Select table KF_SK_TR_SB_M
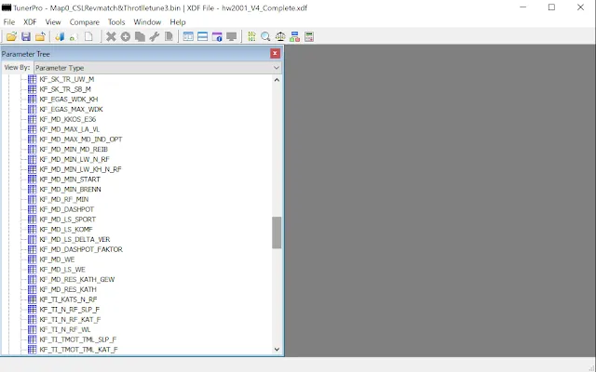Viewport: 596px width, 372px height. click(65, 89)
